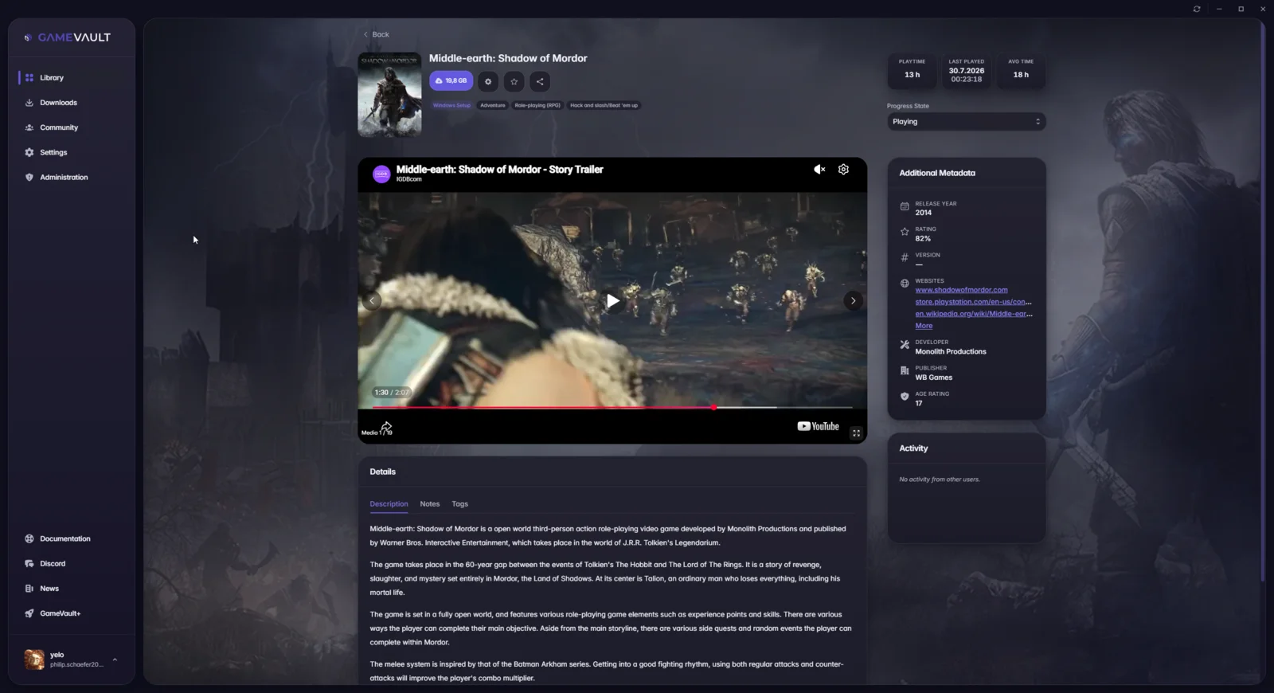Switch to the Tags tab

460,504
